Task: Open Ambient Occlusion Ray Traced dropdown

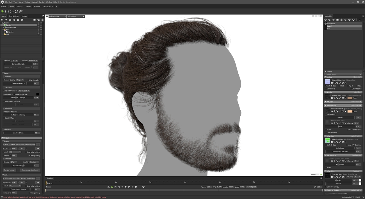Action: coord(24,91)
